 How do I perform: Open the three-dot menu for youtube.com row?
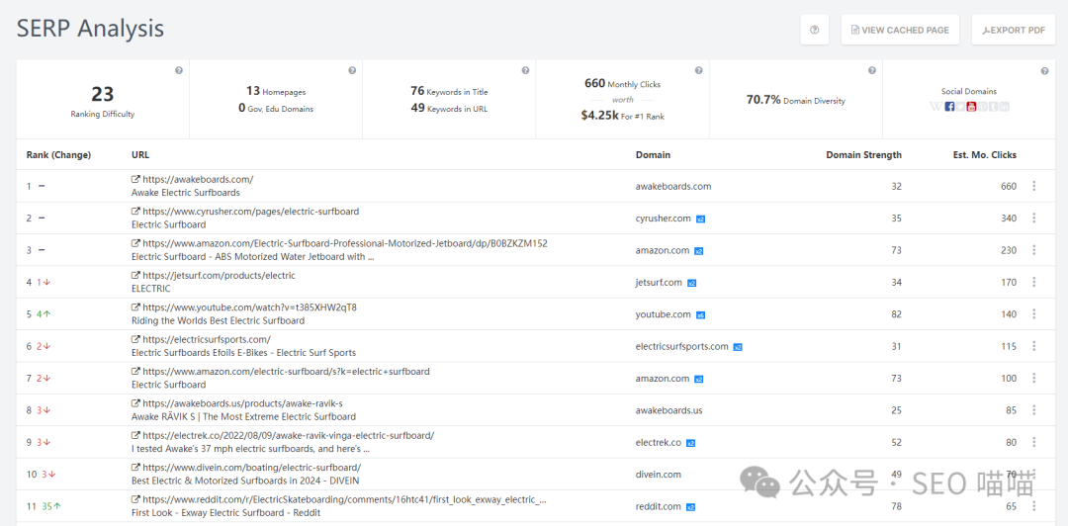[1034, 314]
